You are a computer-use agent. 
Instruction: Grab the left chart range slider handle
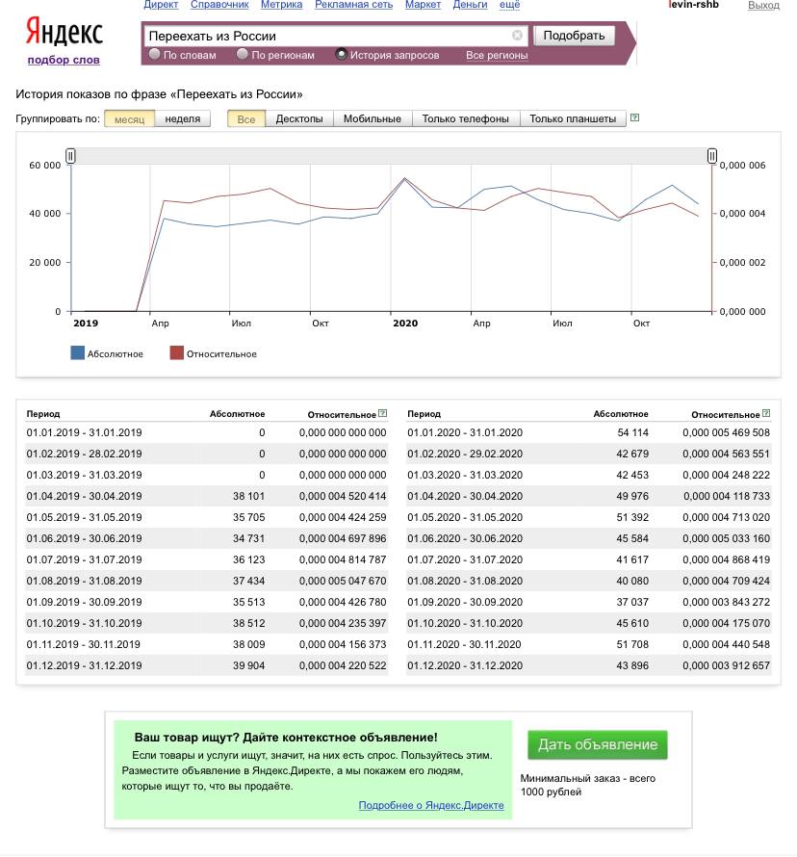(70, 156)
